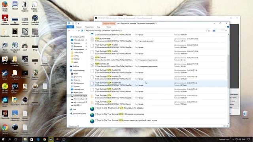Launch OBS Studio desktop shortcut
This screenshot has height=142, width=253.
tap(25, 101)
